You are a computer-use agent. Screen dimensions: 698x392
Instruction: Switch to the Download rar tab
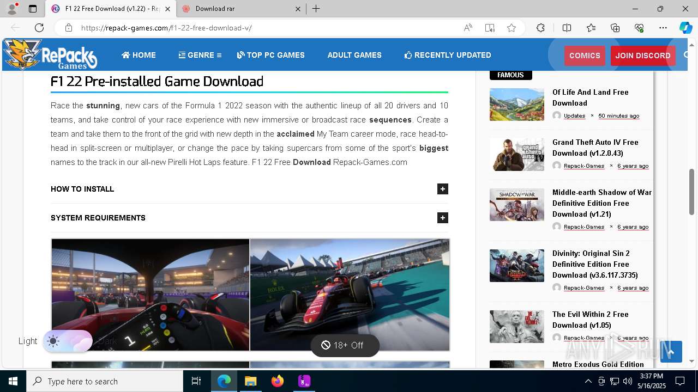pyautogui.click(x=240, y=9)
